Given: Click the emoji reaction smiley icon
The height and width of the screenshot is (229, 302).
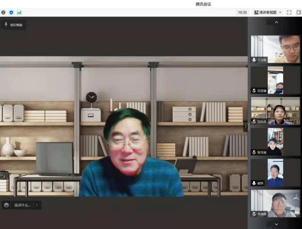Looking at the screenshot, I should (6, 205).
